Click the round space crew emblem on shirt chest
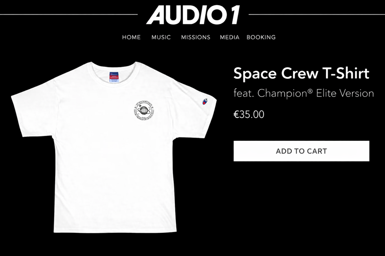 tap(144, 111)
